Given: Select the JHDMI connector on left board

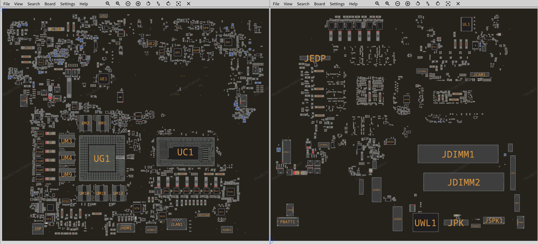Looking at the screenshot, I should pyautogui.click(x=126, y=228).
